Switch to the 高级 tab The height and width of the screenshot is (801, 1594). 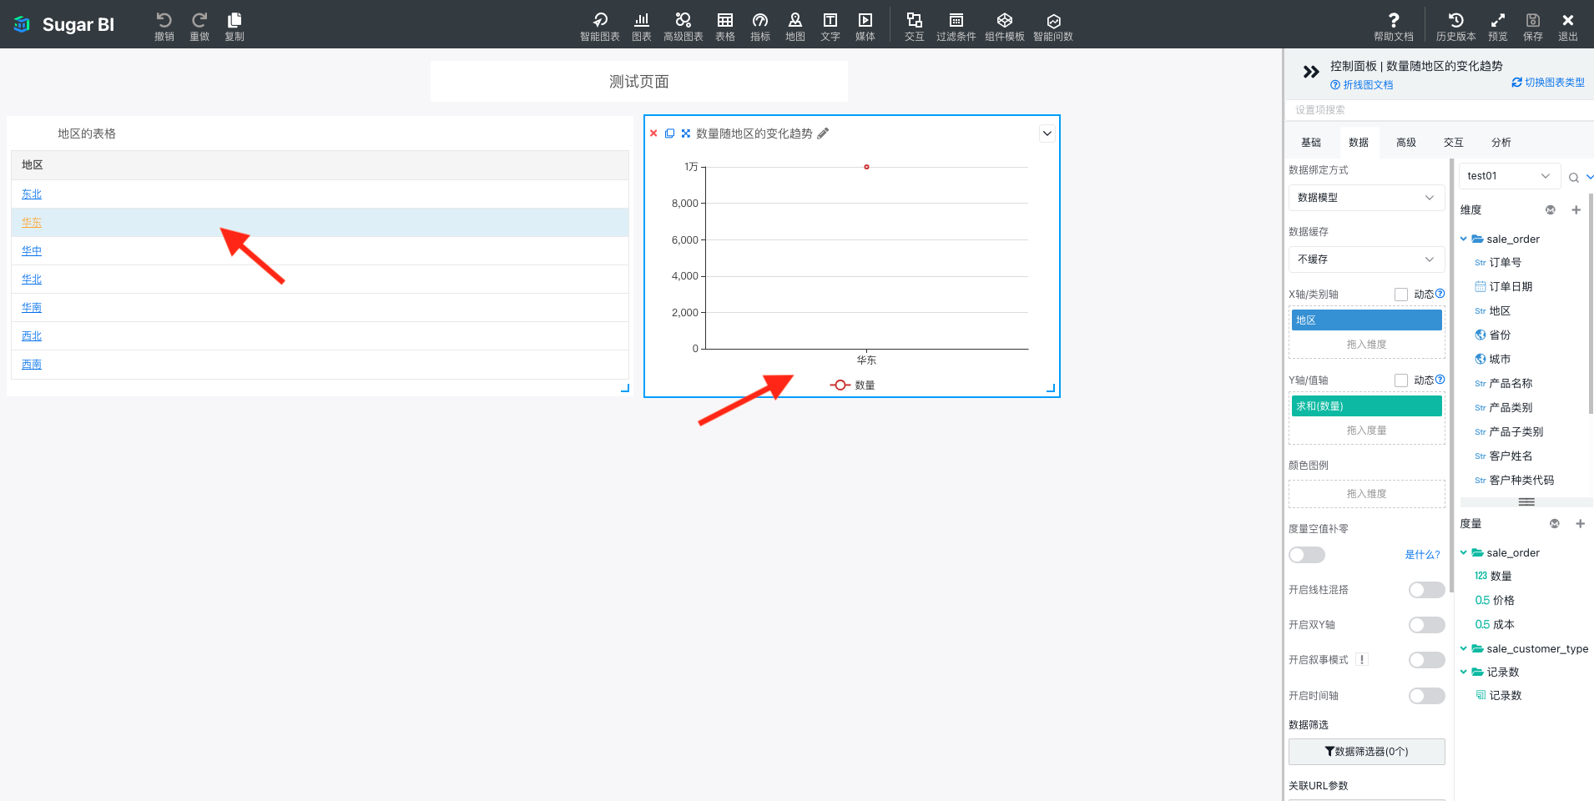(1406, 143)
